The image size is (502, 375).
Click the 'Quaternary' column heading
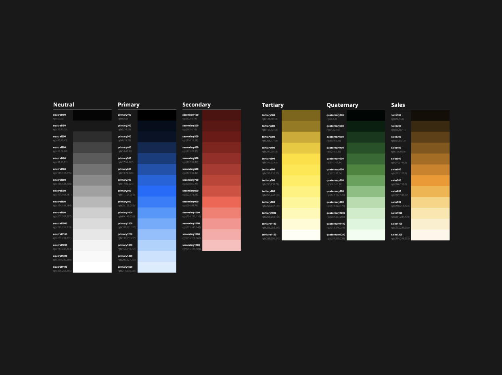click(x=342, y=105)
